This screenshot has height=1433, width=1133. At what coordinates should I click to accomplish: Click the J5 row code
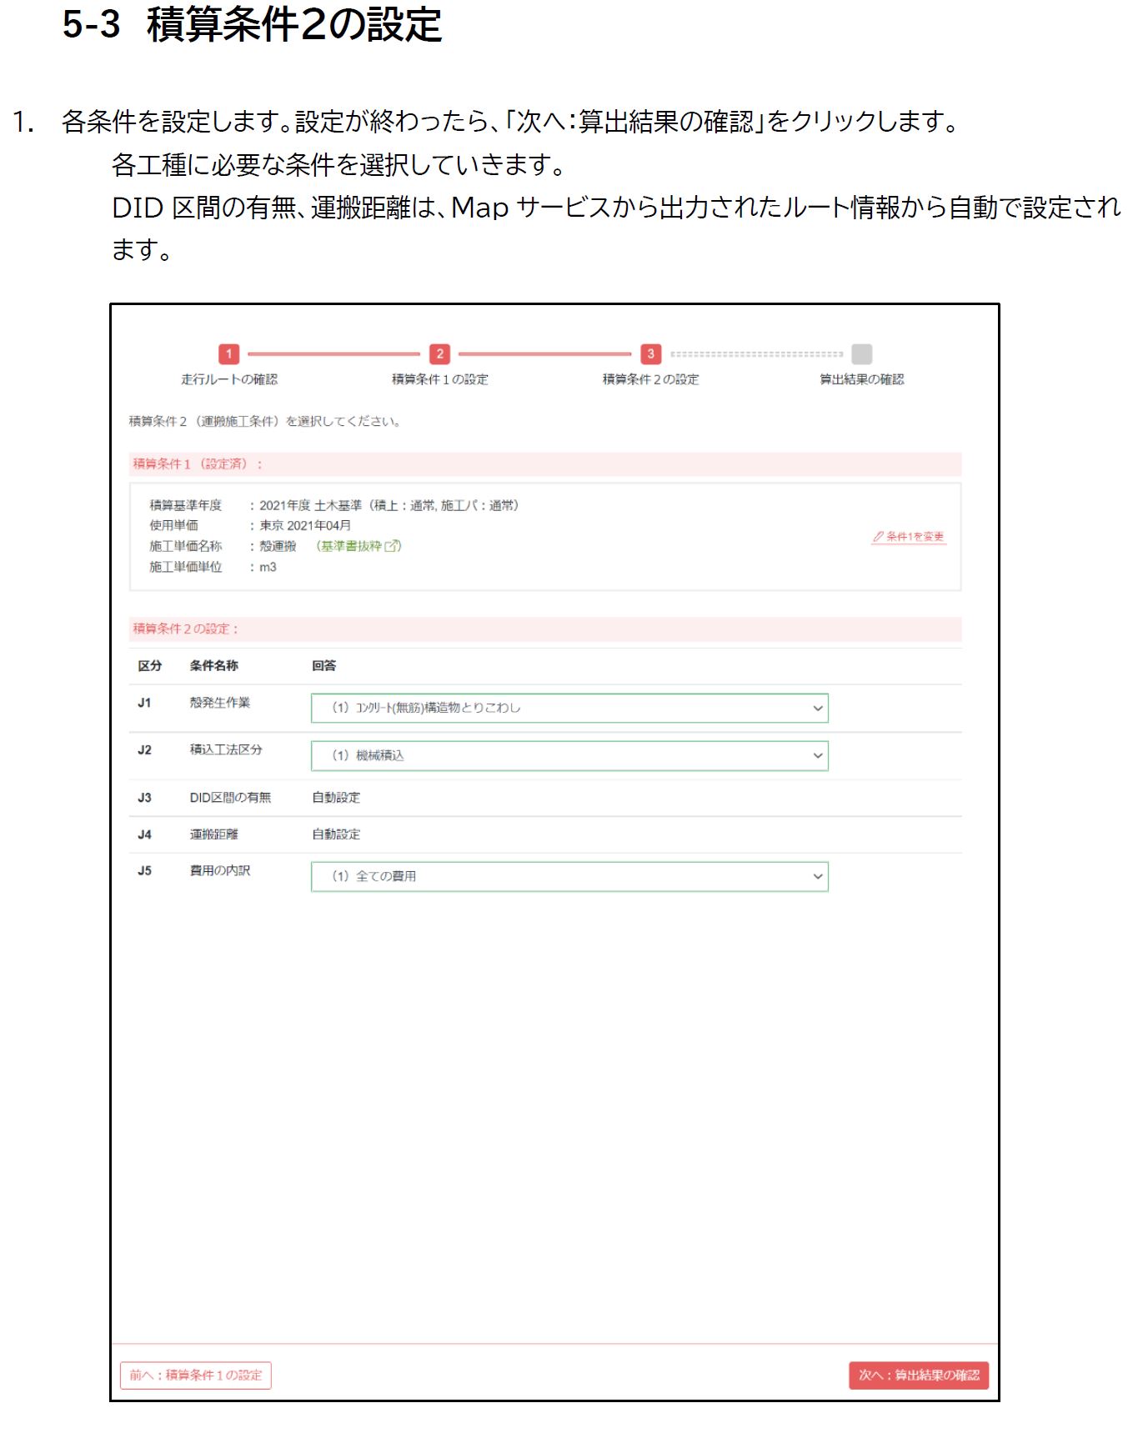[145, 870]
